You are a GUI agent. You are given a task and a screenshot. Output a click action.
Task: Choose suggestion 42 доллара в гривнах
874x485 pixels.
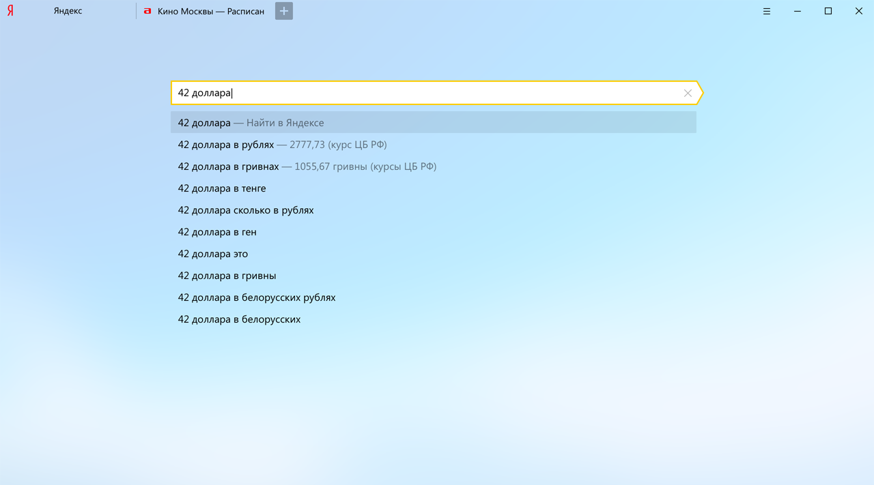[434, 166]
